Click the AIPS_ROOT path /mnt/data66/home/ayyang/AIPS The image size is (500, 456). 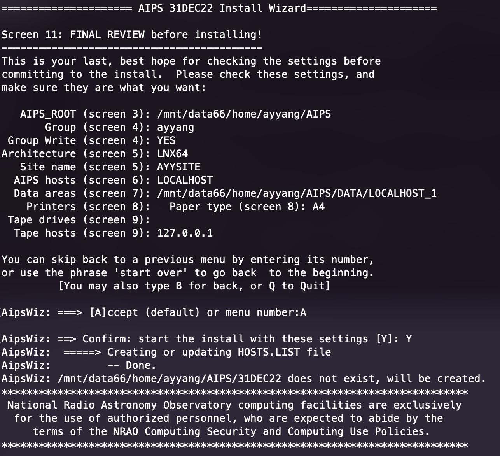244,114
